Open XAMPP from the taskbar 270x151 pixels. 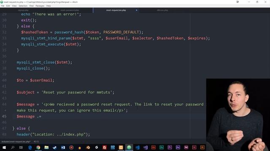pos(121,147)
